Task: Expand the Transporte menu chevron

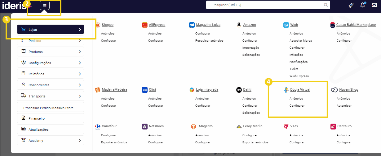Action: 80,96
